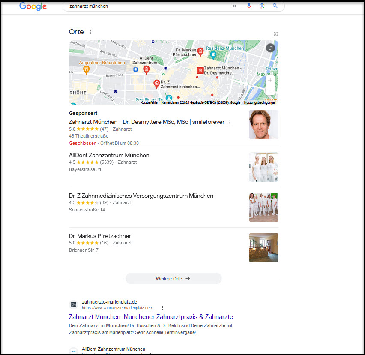The width and height of the screenshot is (365, 355).
Task: Open the three-dot menu next to Orte
Action: pyautogui.click(x=90, y=32)
